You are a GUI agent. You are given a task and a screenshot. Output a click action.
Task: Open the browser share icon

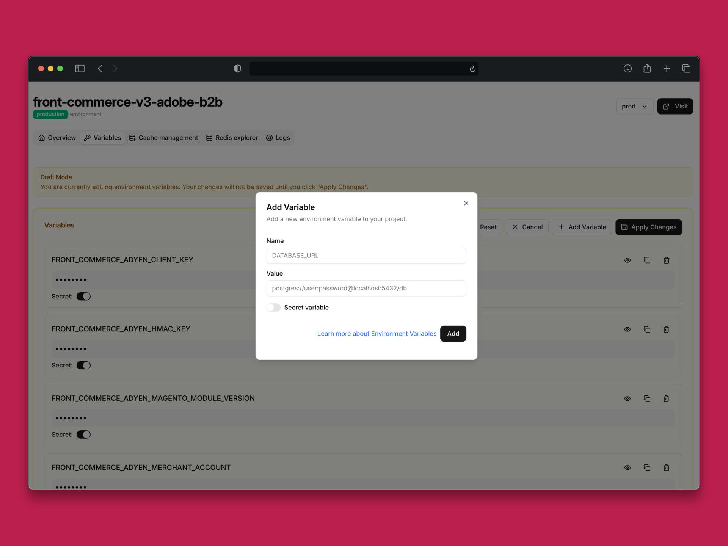(x=647, y=68)
